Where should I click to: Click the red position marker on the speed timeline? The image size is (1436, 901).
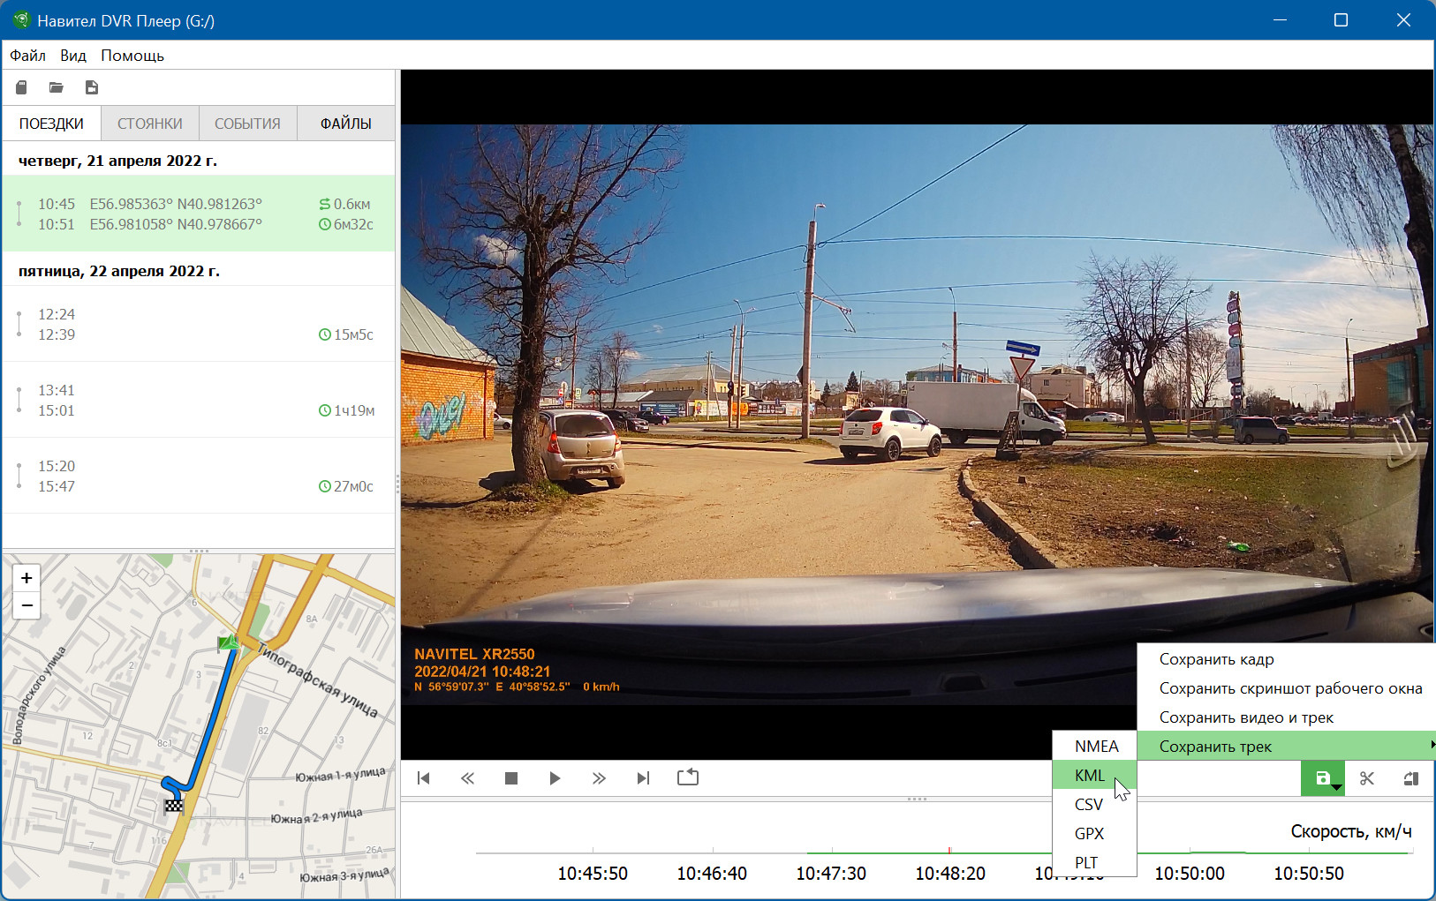949,851
